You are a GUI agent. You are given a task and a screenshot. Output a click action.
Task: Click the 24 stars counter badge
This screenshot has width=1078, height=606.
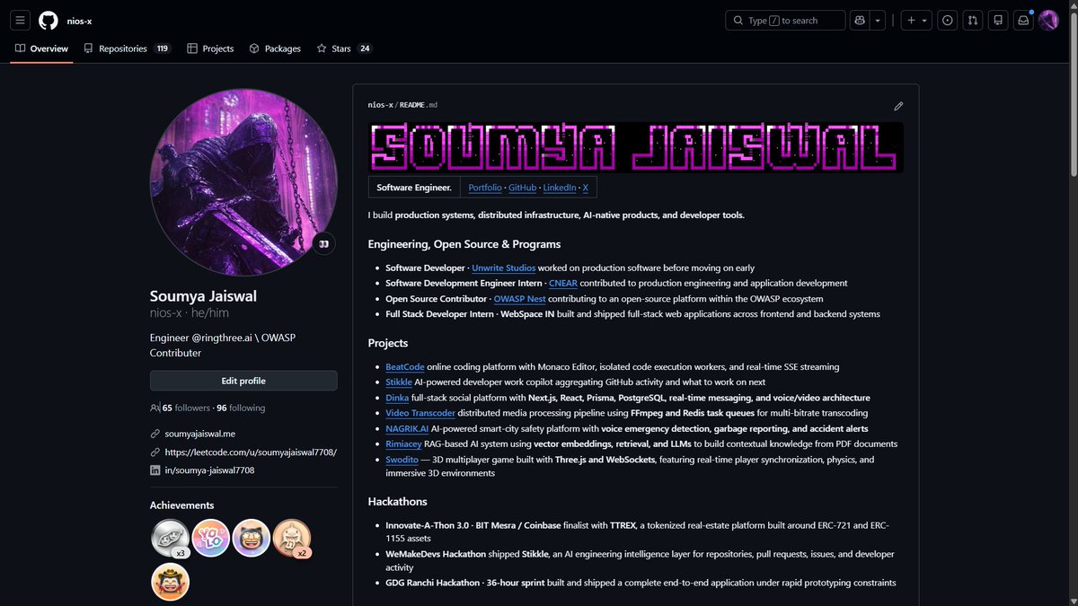click(x=365, y=48)
